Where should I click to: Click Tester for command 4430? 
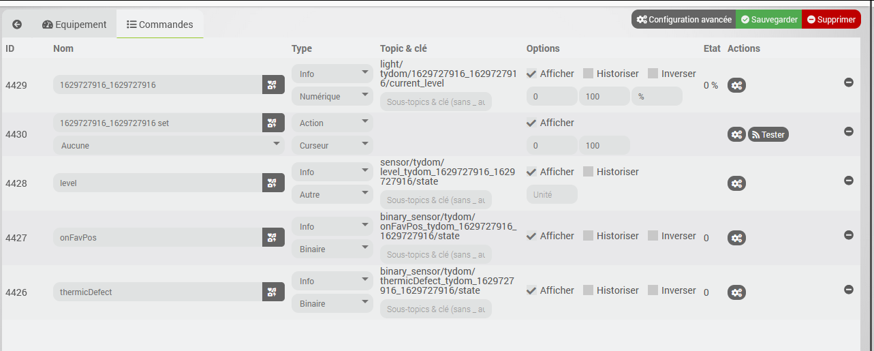(768, 134)
